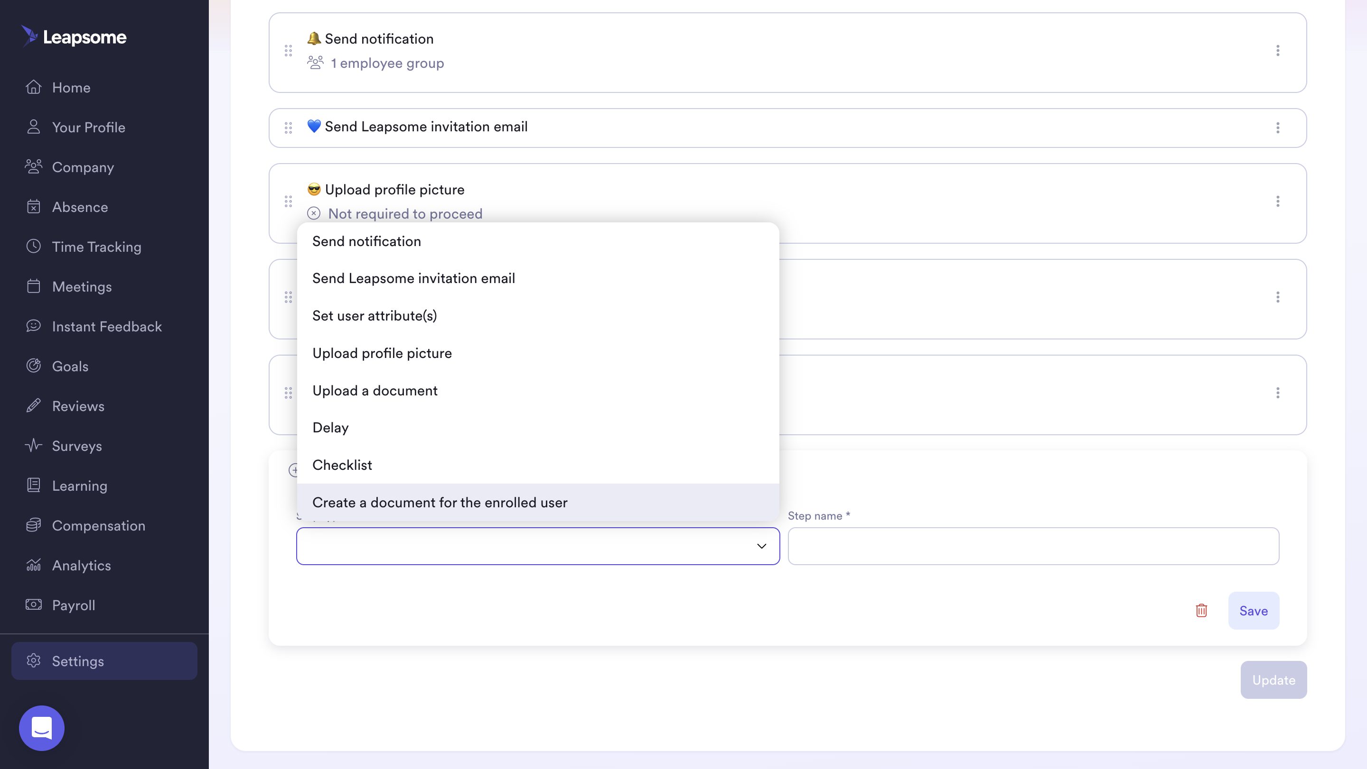The width and height of the screenshot is (1367, 769).
Task: Click the Payroll banknote icon
Action: click(x=33, y=604)
